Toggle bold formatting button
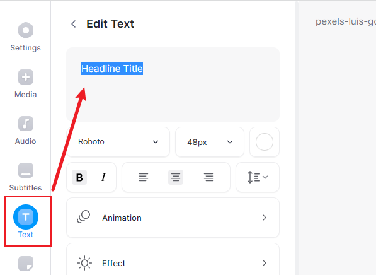This screenshot has width=376, height=275. (x=79, y=177)
